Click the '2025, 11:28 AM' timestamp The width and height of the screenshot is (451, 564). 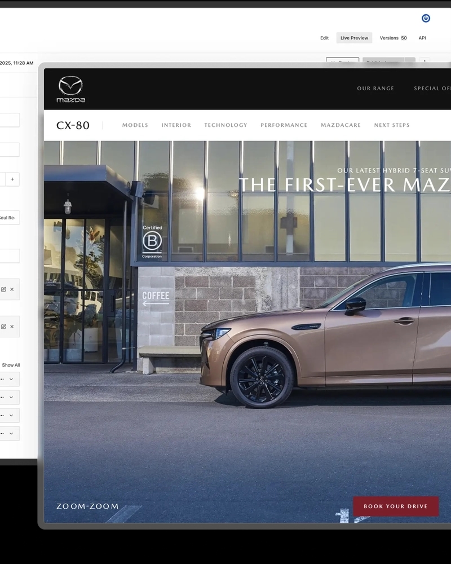pyautogui.click(x=16, y=63)
